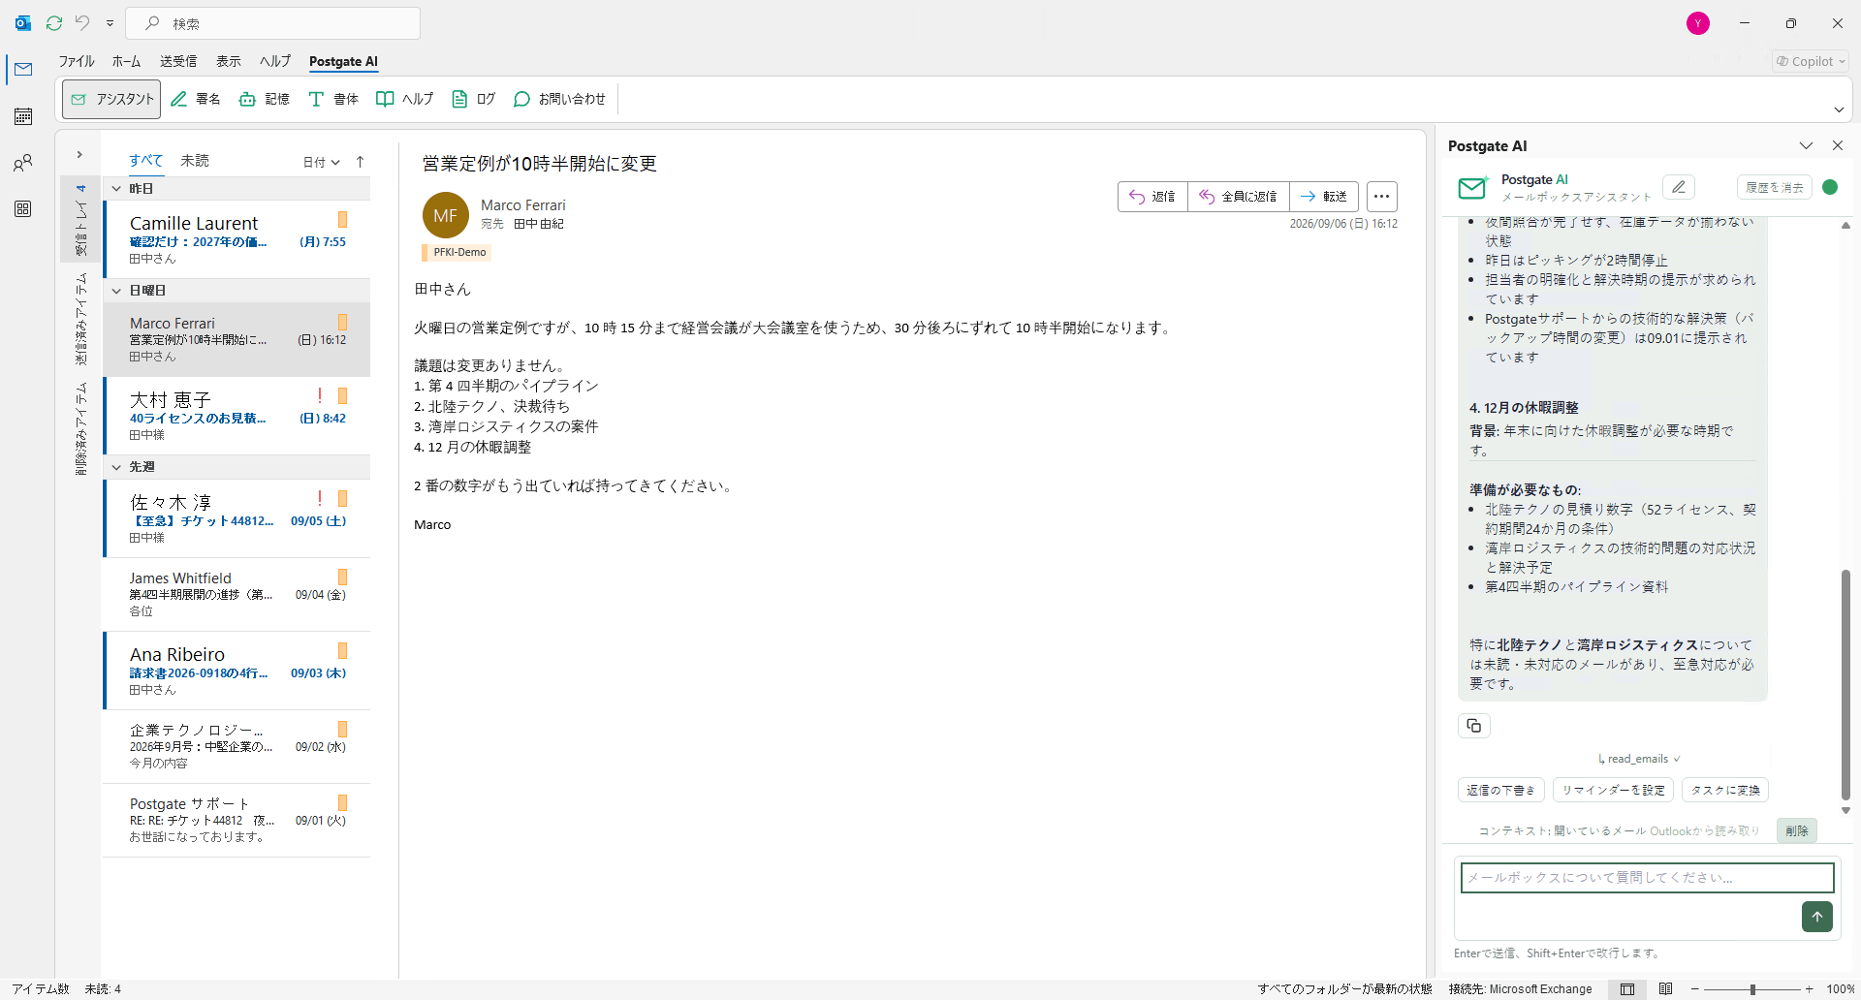1861x1000 pixels.
Task: Collapse the 日曜日 group header
Action: pyautogui.click(x=237, y=291)
